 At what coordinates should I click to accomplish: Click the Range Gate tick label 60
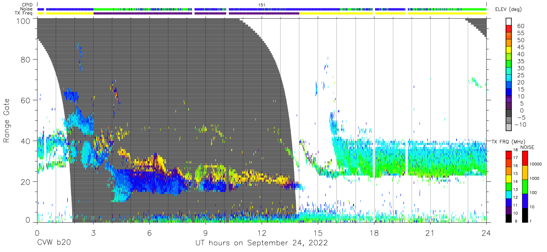point(25,100)
